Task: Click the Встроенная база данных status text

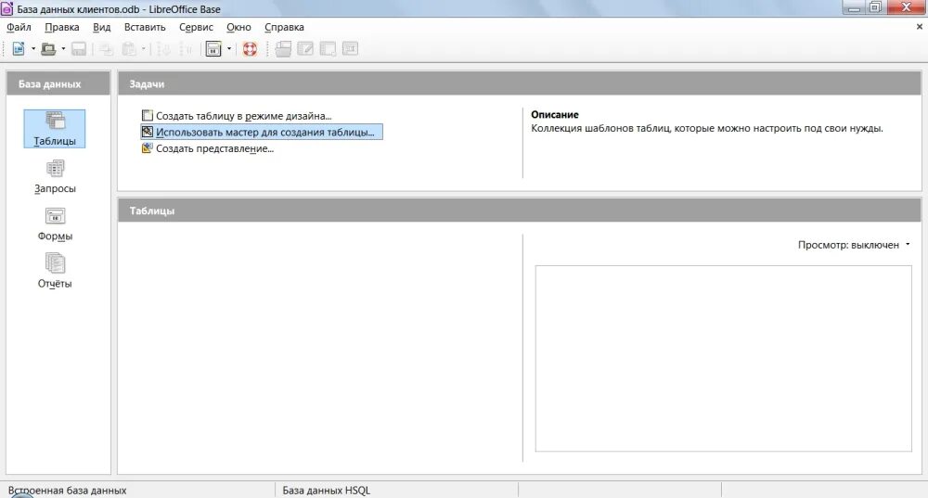Action: click(67, 491)
